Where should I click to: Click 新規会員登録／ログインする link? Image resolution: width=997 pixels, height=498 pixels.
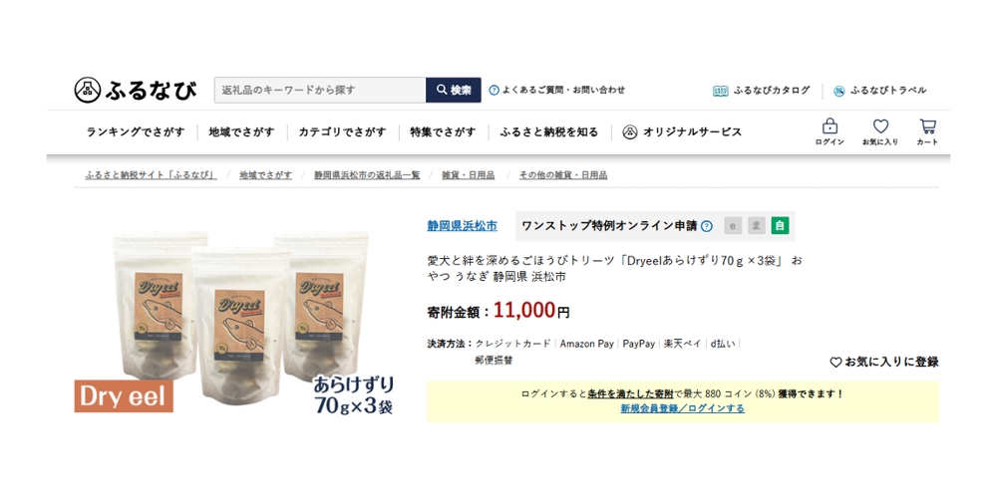click(x=682, y=408)
